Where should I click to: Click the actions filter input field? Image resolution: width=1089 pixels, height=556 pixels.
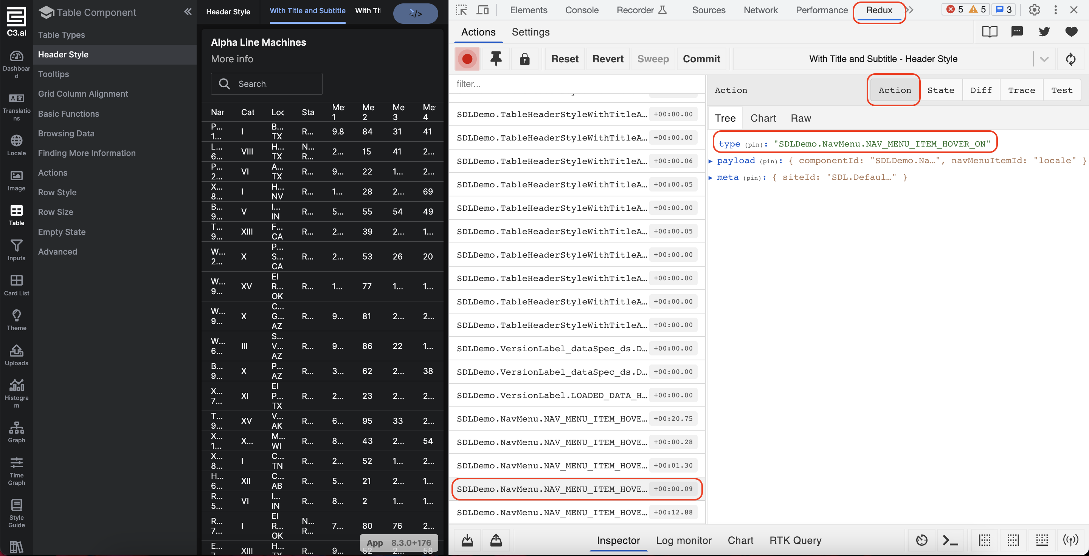click(x=577, y=83)
